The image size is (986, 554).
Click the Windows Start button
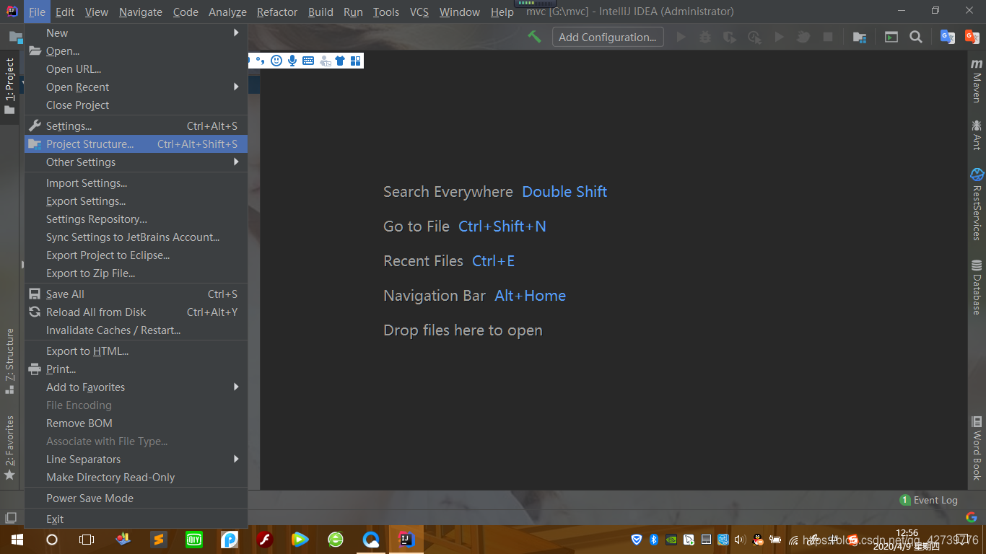(17, 540)
